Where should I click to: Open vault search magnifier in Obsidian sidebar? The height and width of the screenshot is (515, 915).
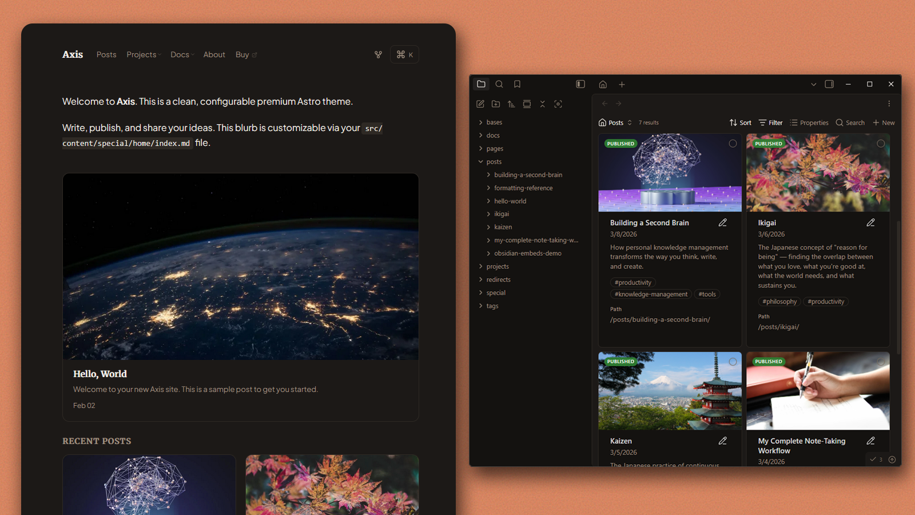(x=499, y=84)
